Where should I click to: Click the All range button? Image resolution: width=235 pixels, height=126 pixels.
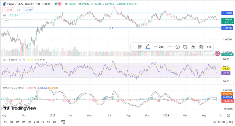[x=54, y=122]
